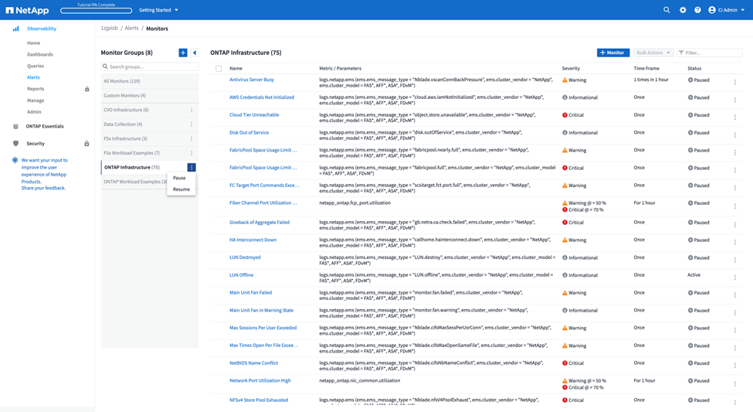Open Queries in the sidebar

(x=36, y=66)
